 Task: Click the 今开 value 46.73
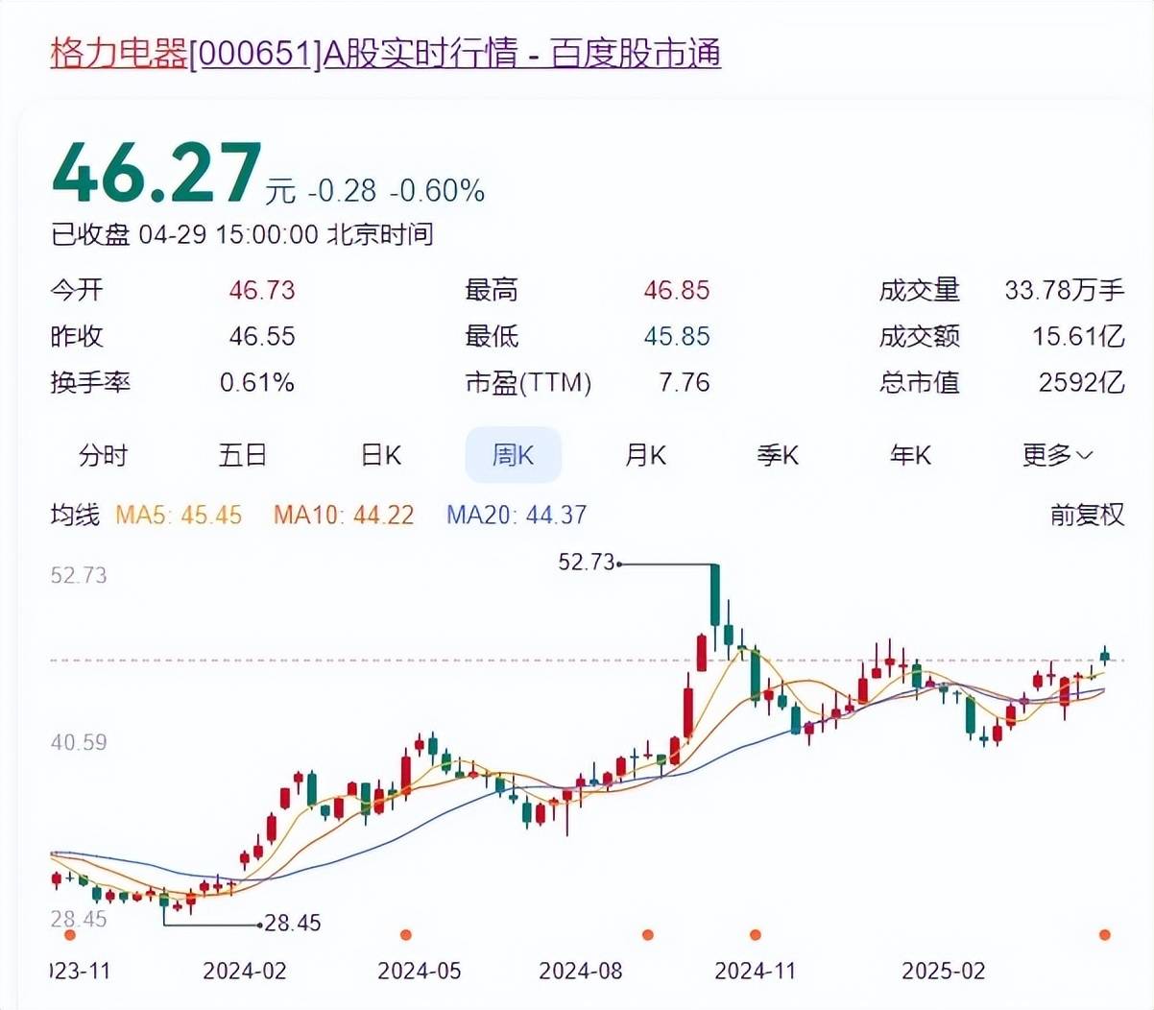[x=262, y=290]
